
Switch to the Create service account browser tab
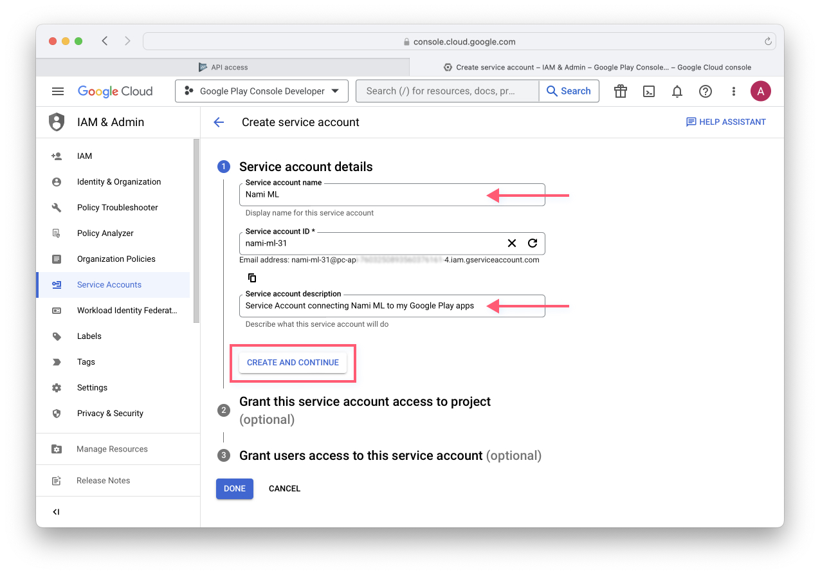(596, 67)
